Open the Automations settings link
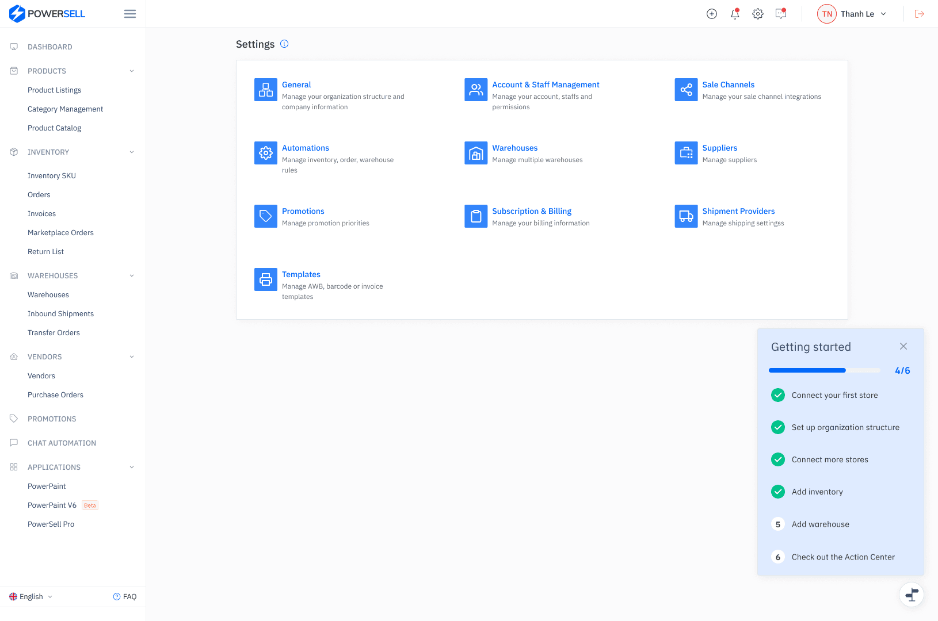 point(306,148)
